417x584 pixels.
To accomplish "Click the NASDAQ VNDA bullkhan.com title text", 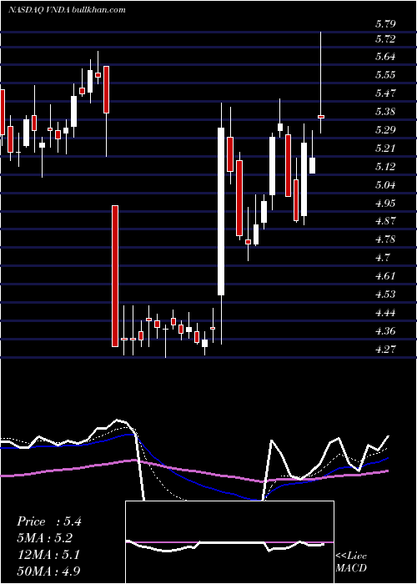I will click(66, 10).
